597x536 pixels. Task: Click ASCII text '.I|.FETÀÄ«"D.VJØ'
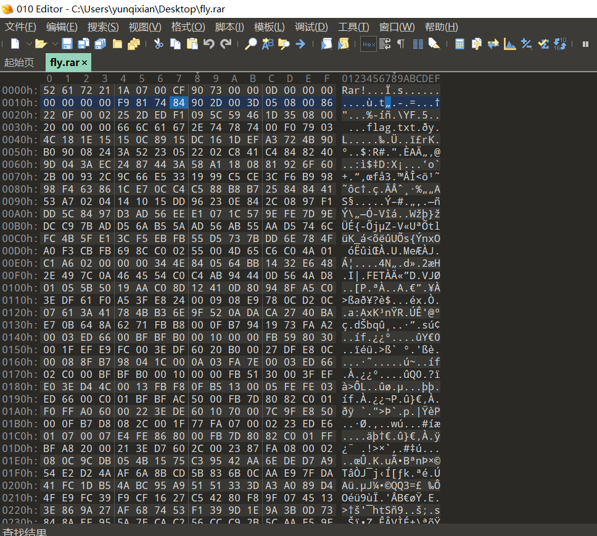390,275
